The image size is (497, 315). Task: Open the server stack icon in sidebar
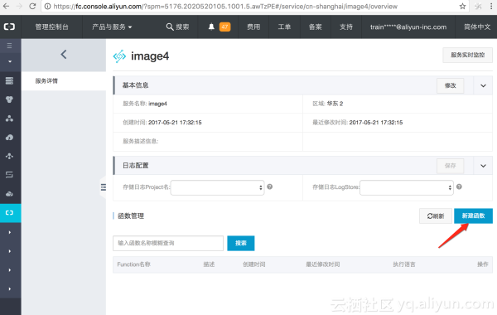coord(9,80)
